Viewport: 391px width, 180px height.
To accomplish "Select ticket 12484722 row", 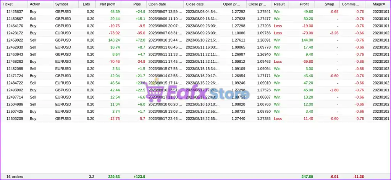I will click(x=195, y=83).
